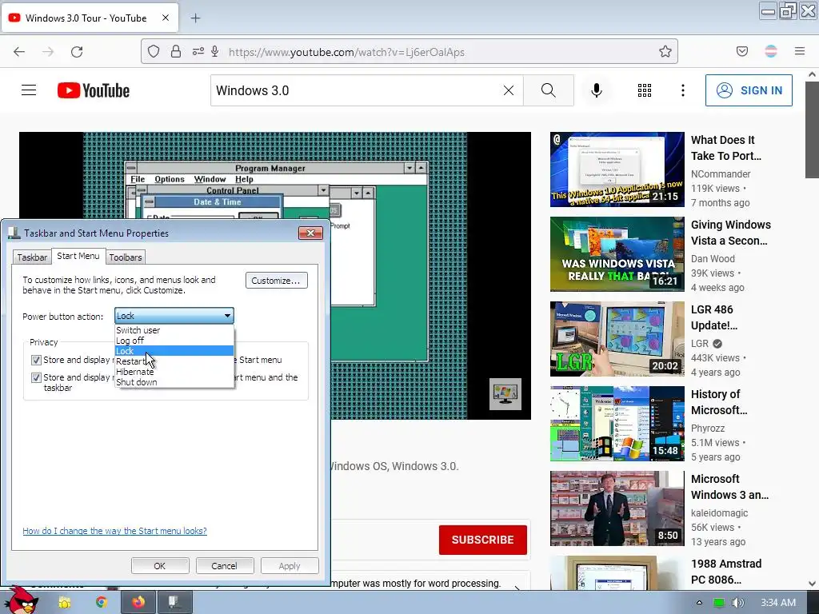Click the page vertical scrollbar thumb

click(x=812, y=130)
